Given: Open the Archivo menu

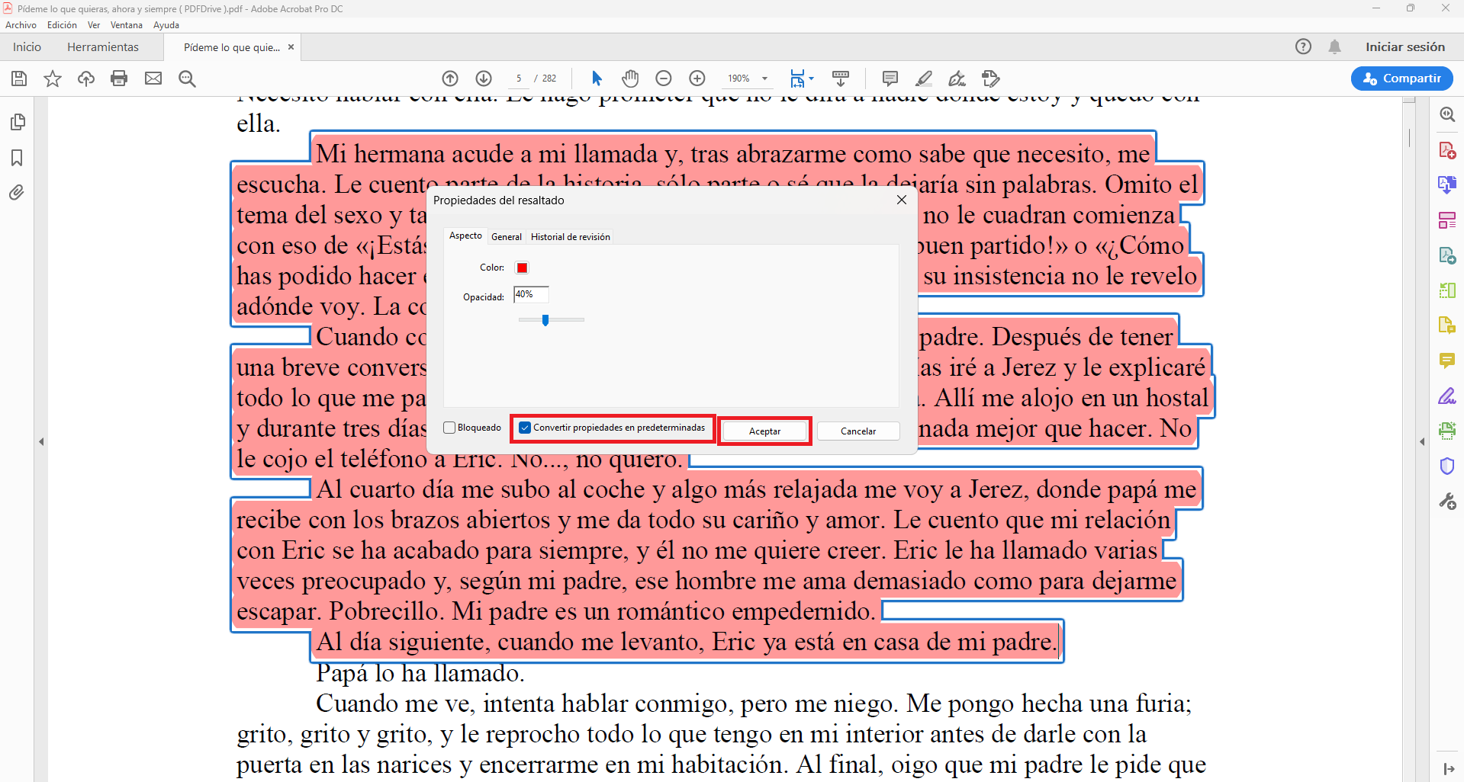Looking at the screenshot, I should 21,25.
